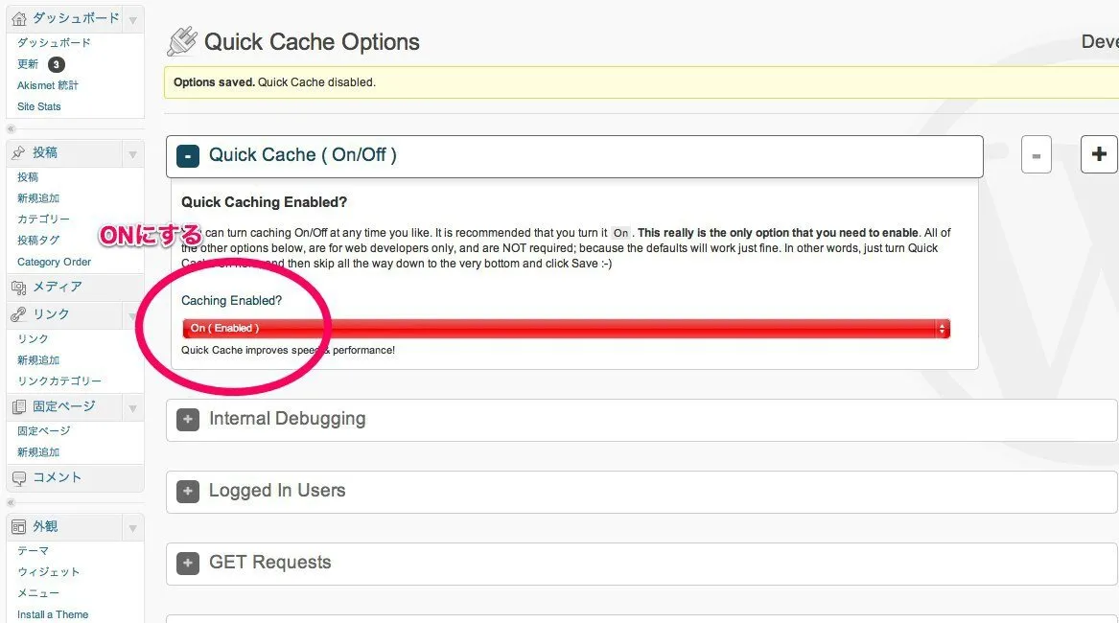Collapse Quick Cache On/Off section via minus icon
The width and height of the screenshot is (1119, 623).
(x=188, y=156)
